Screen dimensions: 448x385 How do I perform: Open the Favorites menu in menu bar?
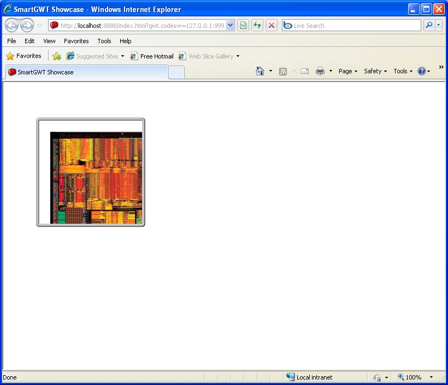[76, 41]
